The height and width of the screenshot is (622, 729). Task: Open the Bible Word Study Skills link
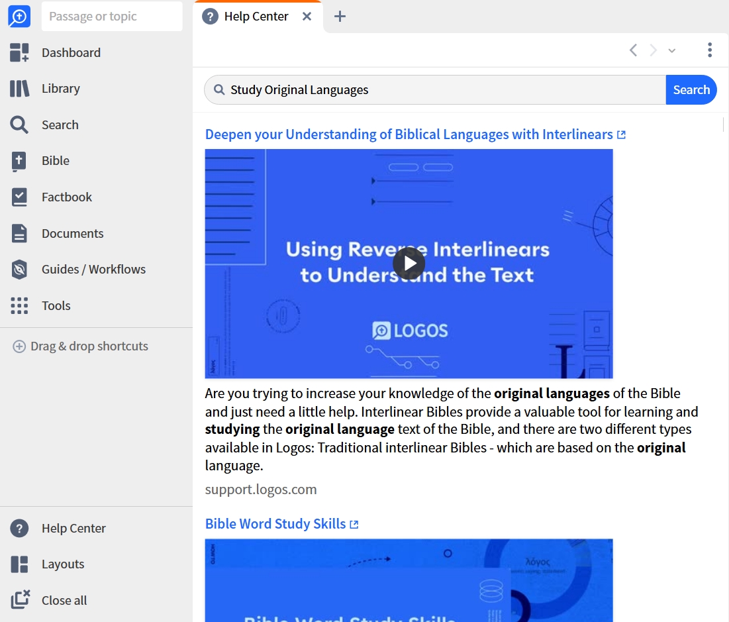tap(275, 524)
